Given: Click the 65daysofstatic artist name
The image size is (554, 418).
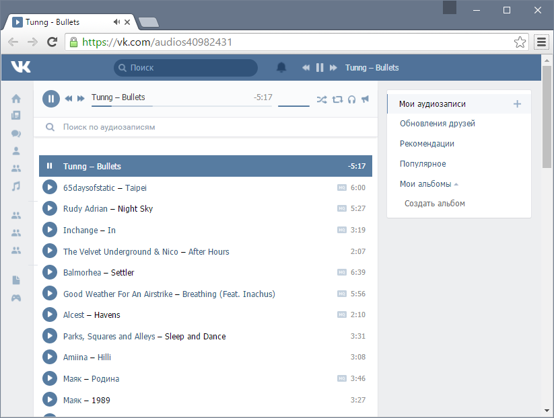Looking at the screenshot, I should (x=89, y=187).
